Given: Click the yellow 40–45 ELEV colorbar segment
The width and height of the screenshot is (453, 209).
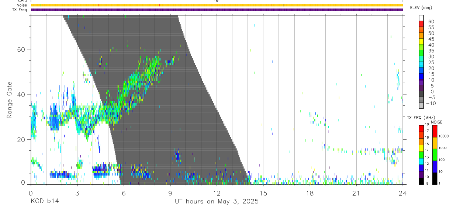Looking at the screenshot, I should tap(421, 41).
